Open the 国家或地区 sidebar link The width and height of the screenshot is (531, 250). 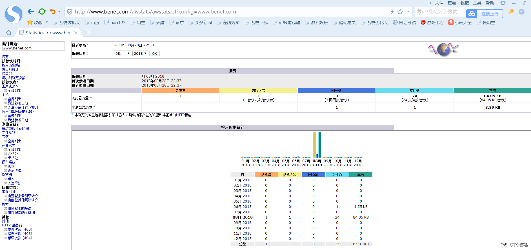pyautogui.click(x=10, y=86)
